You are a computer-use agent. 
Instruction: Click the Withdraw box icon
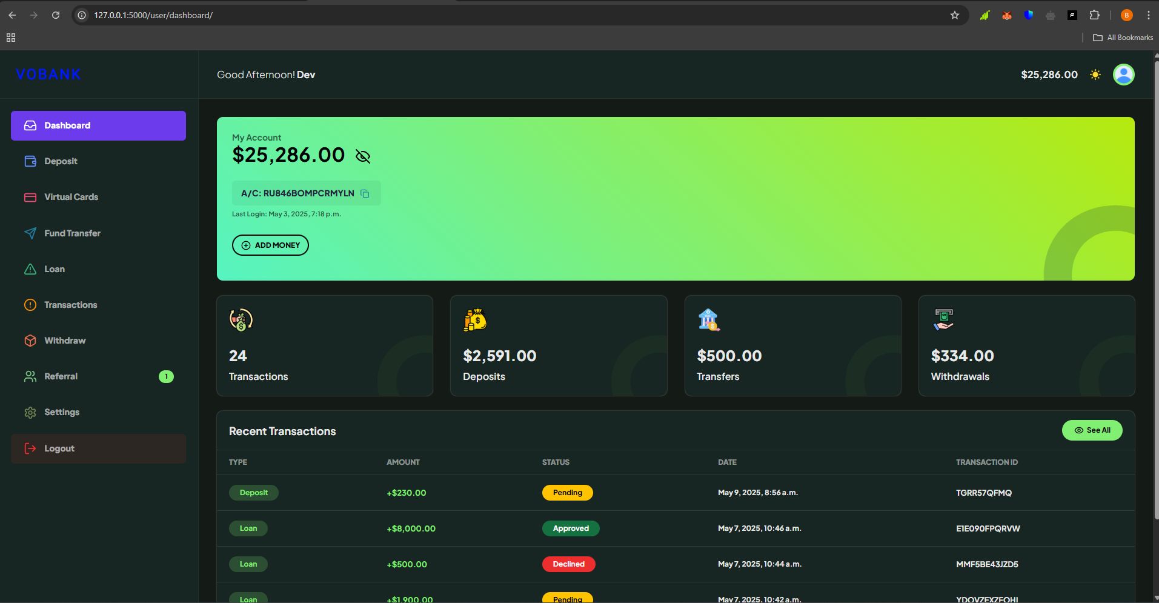tap(30, 341)
